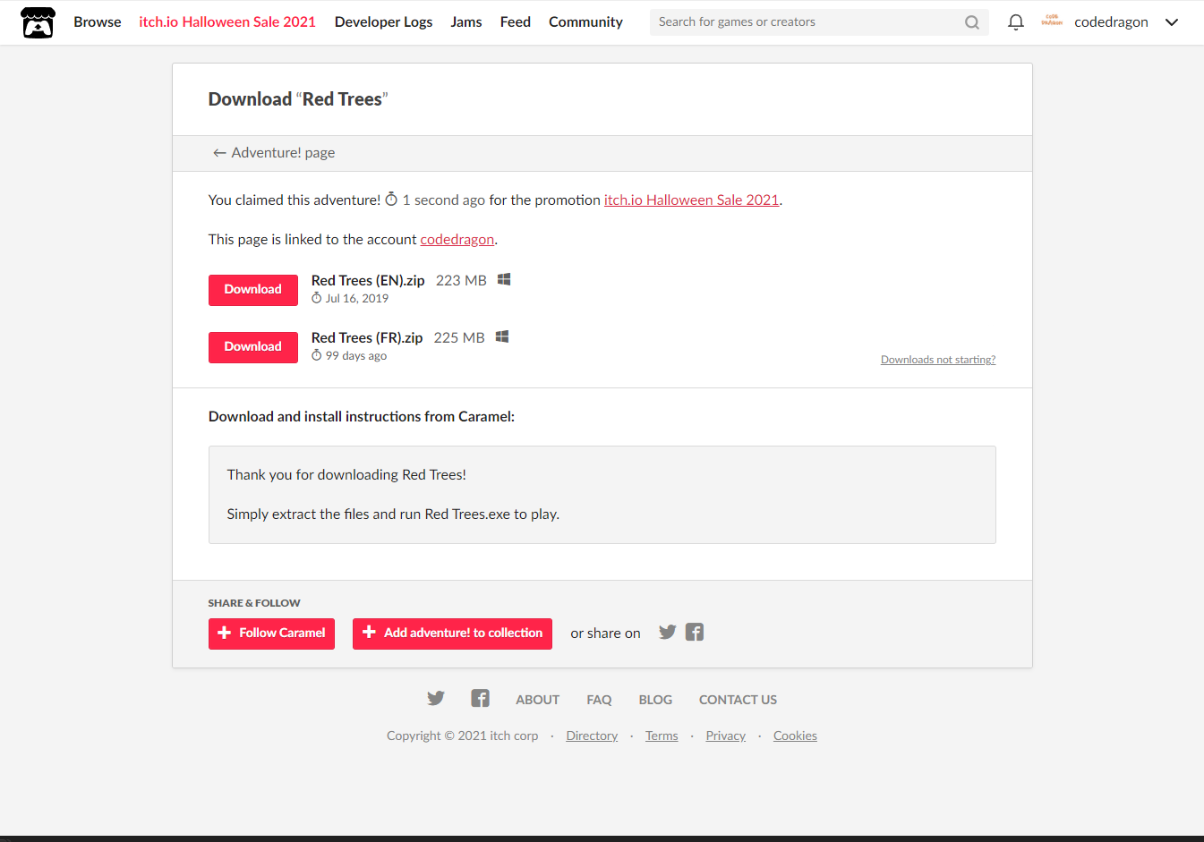Open the notifications bell
Screen dimensions: 1204x842
point(1015,22)
